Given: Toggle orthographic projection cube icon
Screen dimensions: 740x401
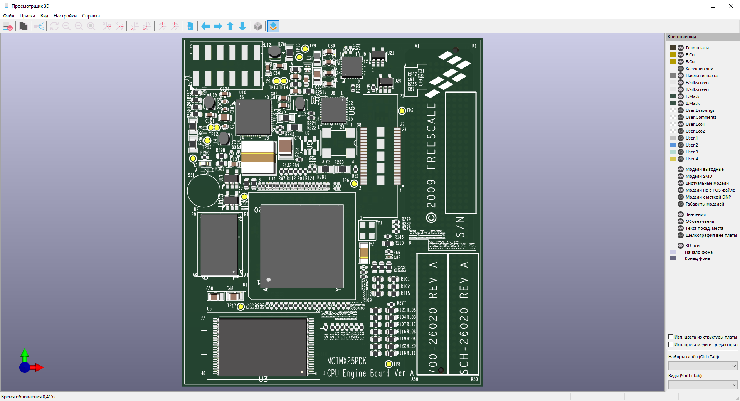Looking at the screenshot, I should pos(258,26).
